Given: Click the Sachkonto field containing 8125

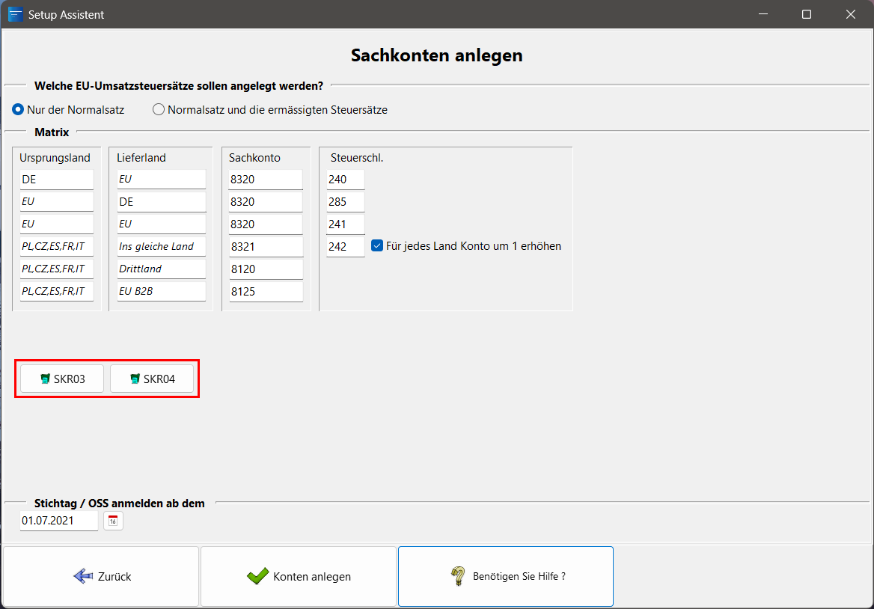Looking at the screenshot, I should pyautogui.click(x=265, y=291).
